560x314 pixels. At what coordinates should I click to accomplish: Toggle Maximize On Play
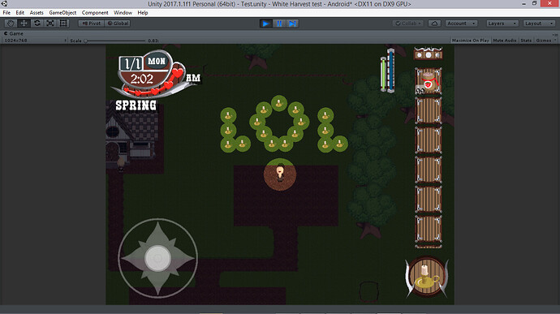point(471,41)
